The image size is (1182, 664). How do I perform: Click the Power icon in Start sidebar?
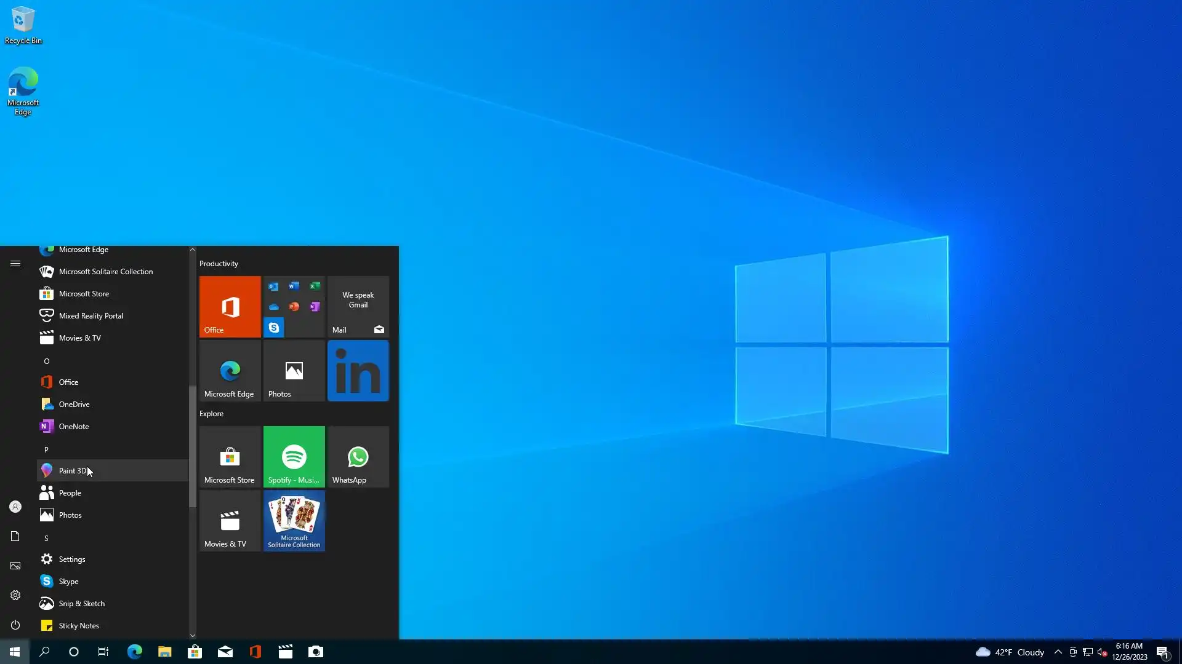(x=15, y=625)
